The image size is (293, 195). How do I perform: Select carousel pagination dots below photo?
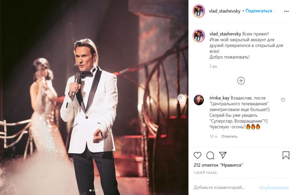94,191
